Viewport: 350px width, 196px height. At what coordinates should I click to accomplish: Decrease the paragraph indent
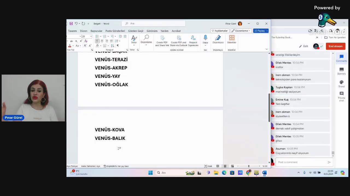[x=121, y=36]
